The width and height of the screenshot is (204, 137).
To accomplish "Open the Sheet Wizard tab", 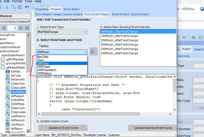I will [120, 14].
